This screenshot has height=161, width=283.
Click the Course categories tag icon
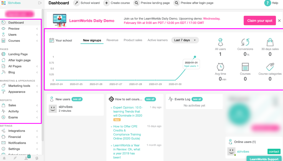point(270,67)
